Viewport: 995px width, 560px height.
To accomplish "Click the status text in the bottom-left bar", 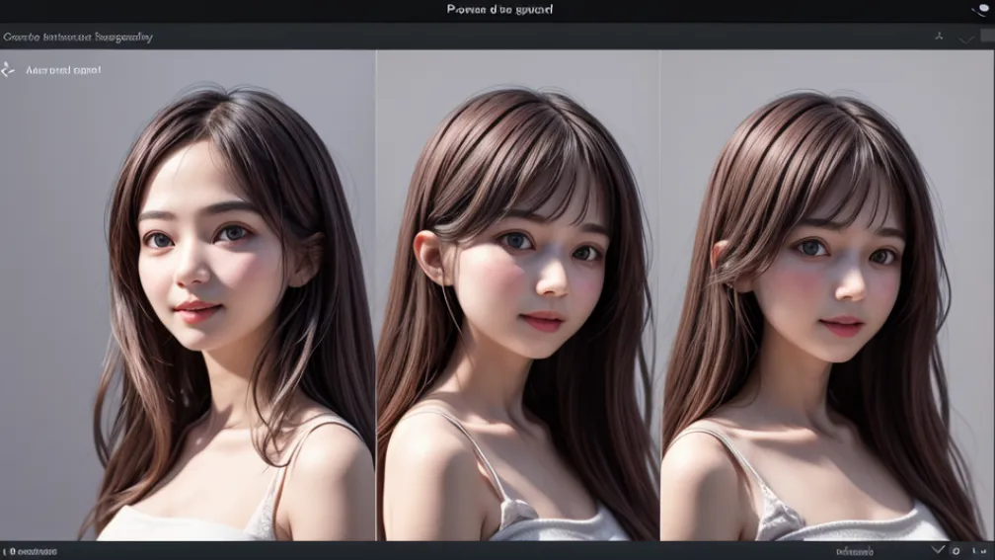I will tap(30, 552).
